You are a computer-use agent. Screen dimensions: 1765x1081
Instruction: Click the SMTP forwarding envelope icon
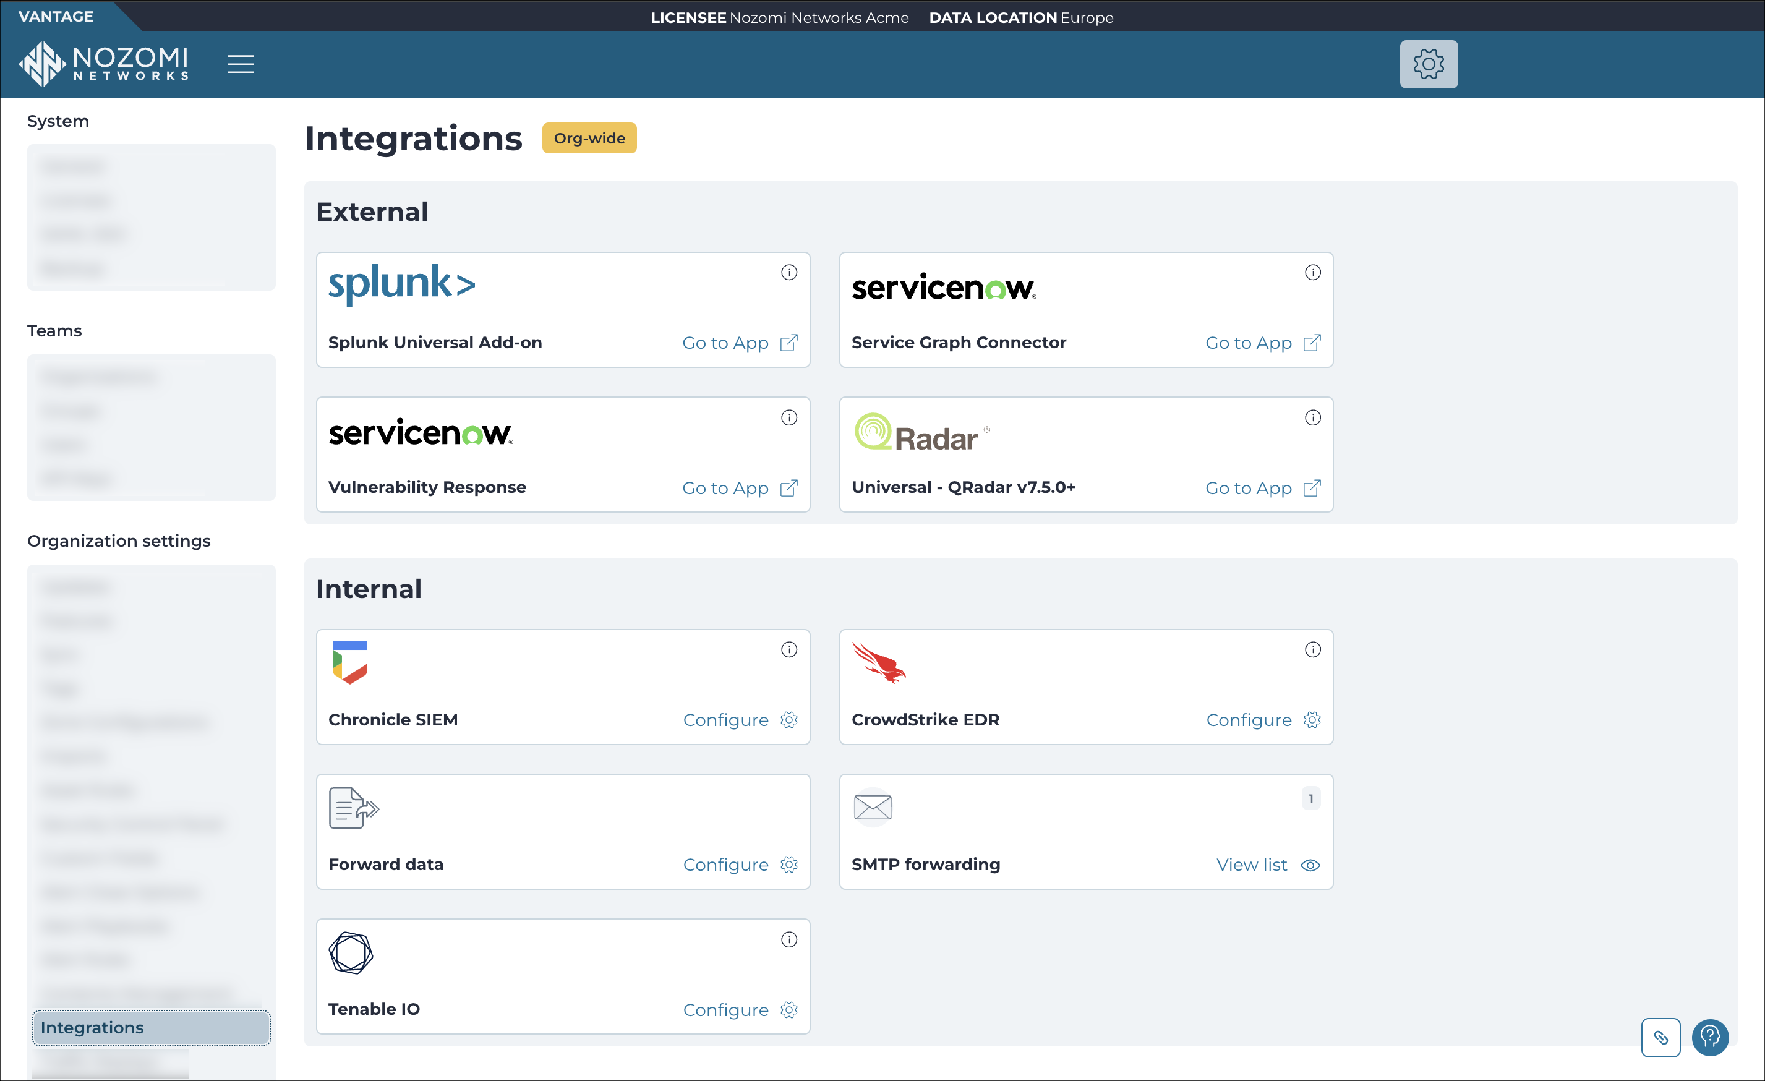pyautogui.click(x=873, y=808)
